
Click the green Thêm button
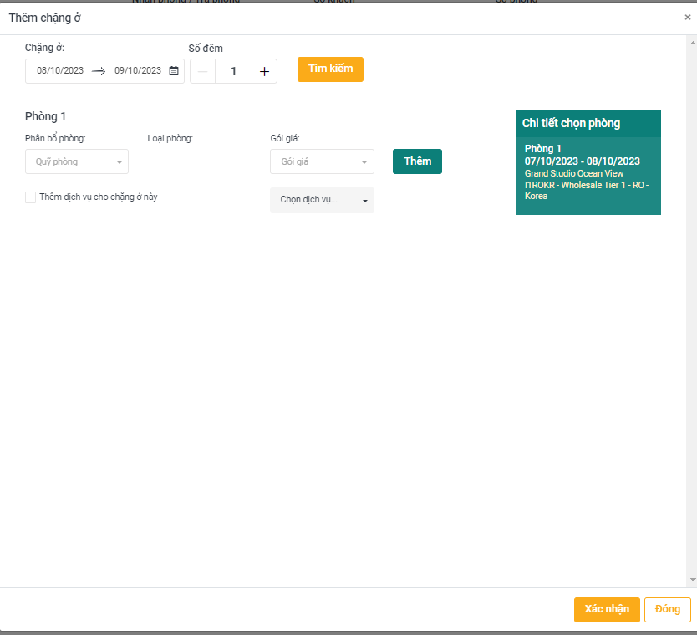pos(417,161)
